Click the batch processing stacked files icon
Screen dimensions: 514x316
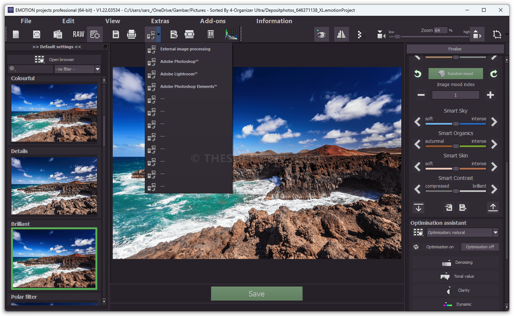(x=57, y=35)
